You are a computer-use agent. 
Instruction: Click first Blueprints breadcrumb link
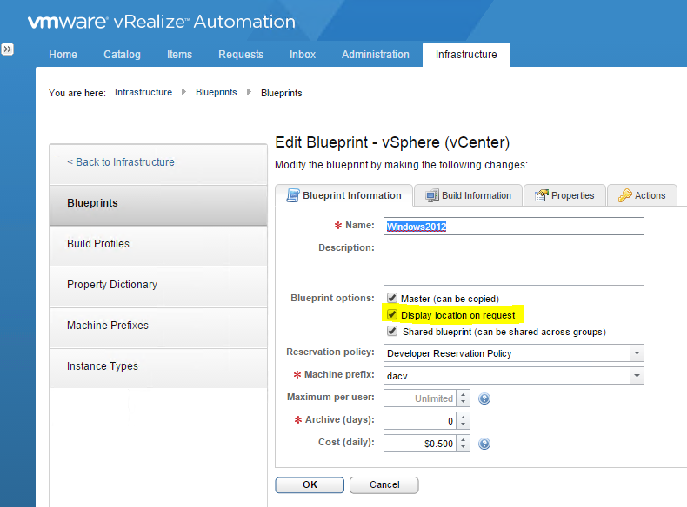click(x=216, y=92)
